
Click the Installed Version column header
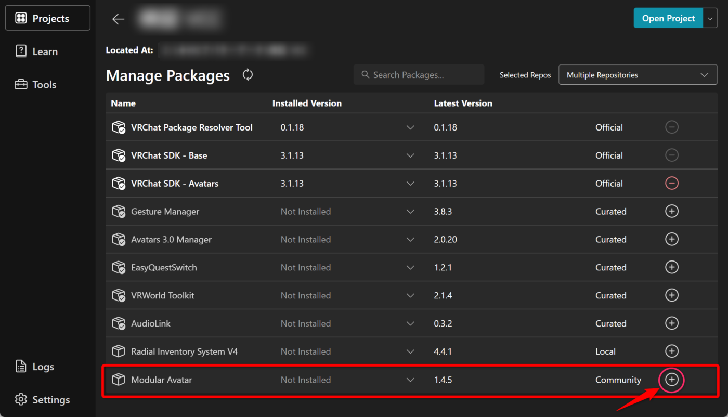(307, 103)
